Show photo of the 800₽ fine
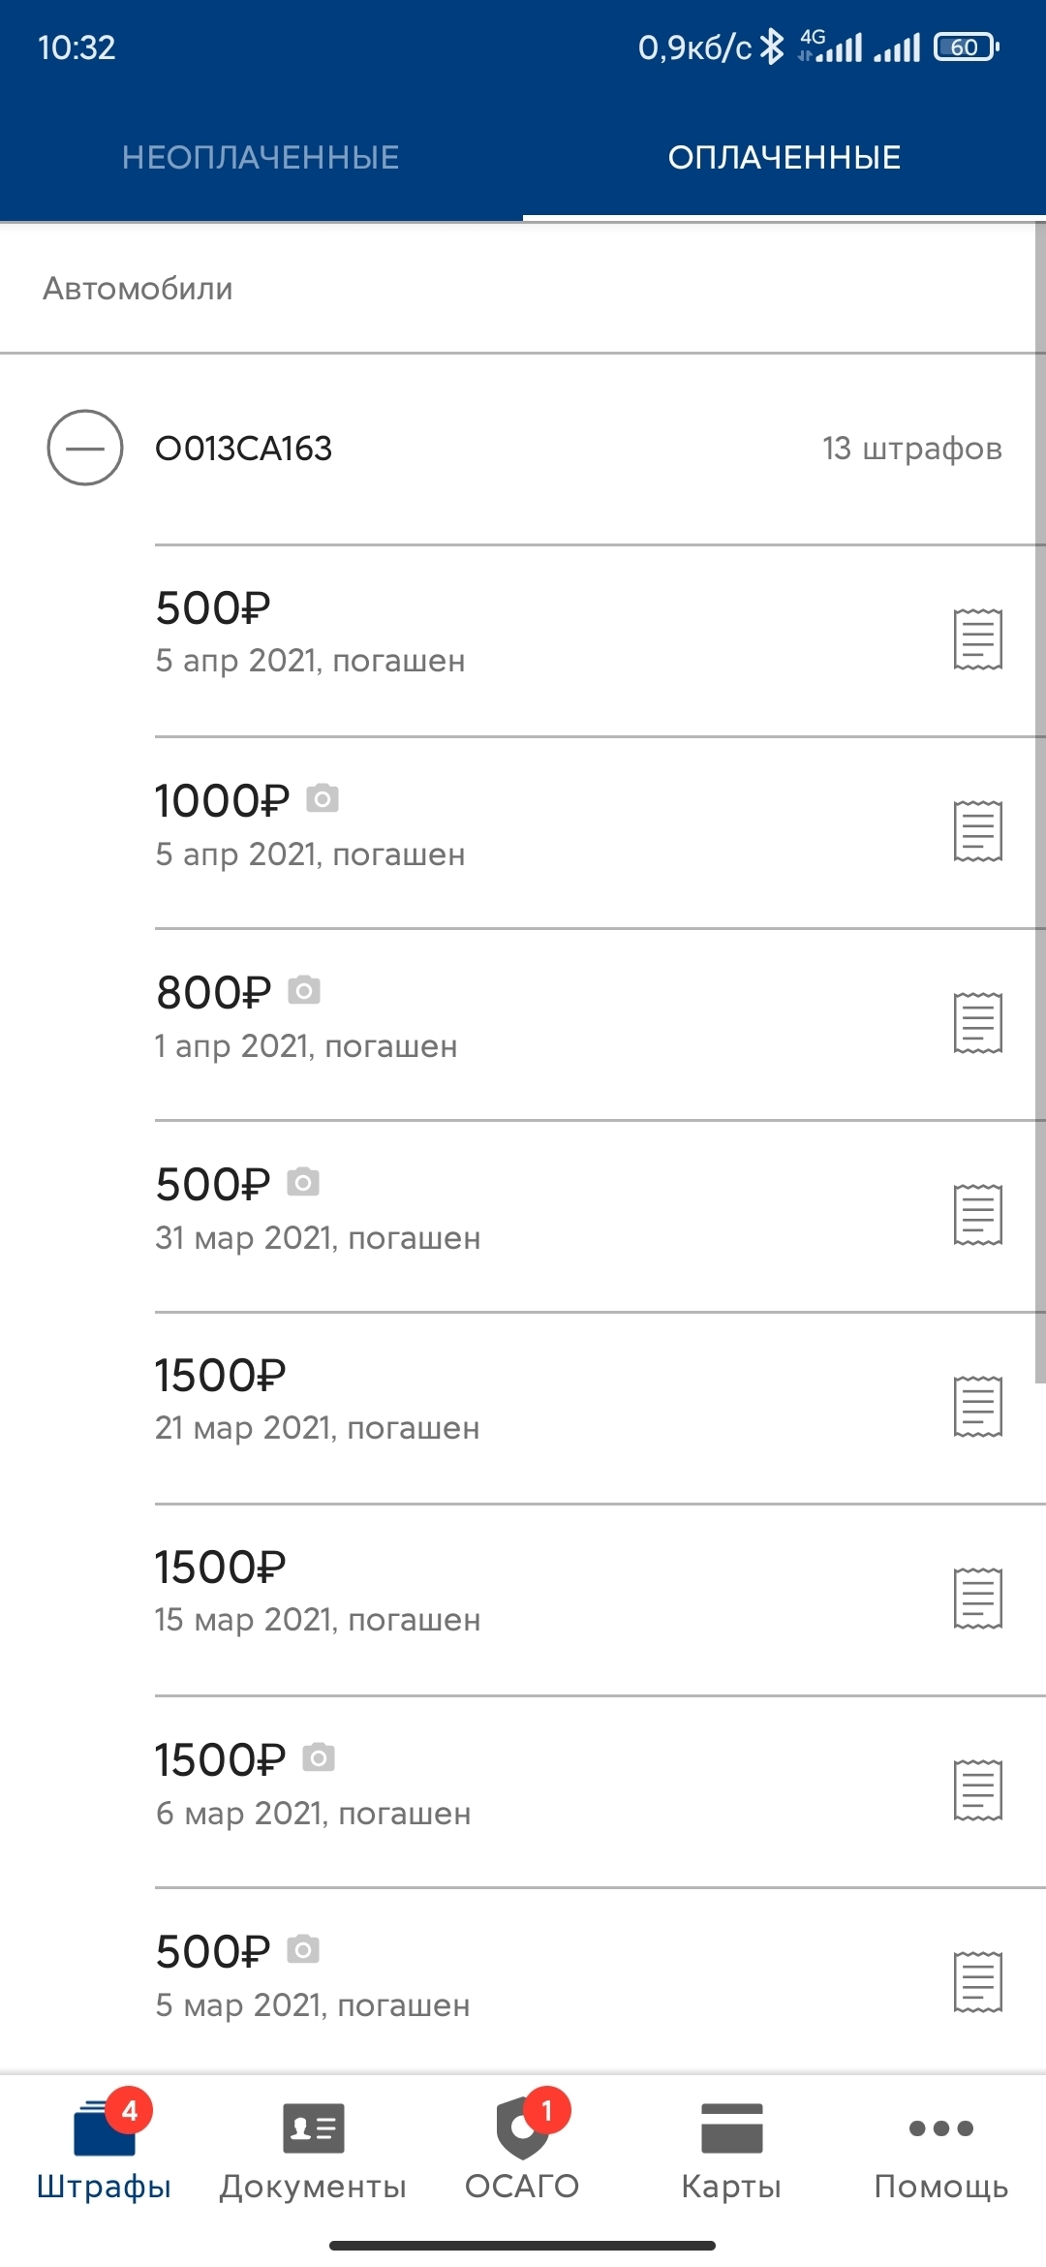The height and width of the screenshot is (2267, 1046). point(304,990)
